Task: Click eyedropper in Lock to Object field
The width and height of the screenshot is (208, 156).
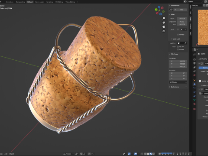Action: point(185,43)
